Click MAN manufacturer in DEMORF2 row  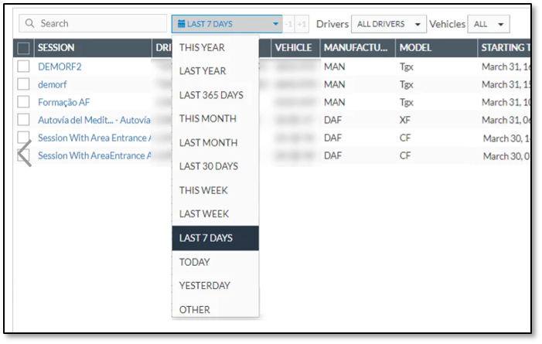pyautogui.click(x=334, y=66)
